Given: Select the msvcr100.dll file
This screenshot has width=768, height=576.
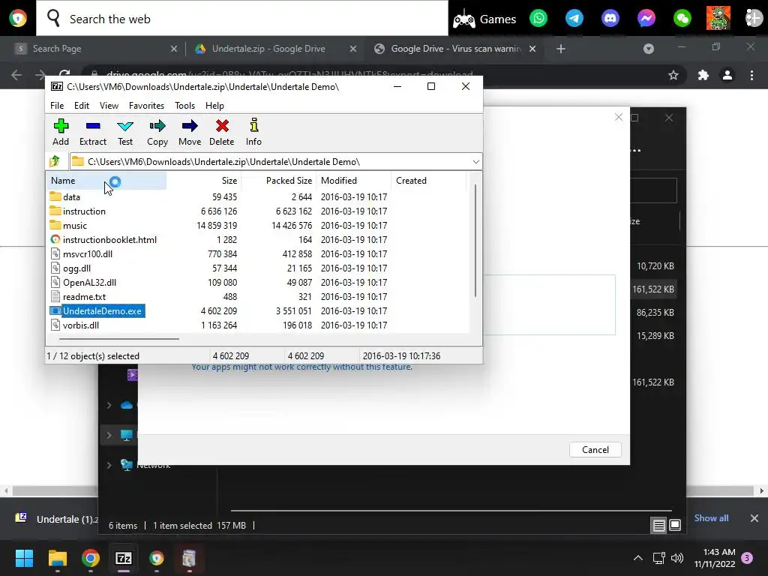Looking at the screenshot, I should (x=88, y=253).
